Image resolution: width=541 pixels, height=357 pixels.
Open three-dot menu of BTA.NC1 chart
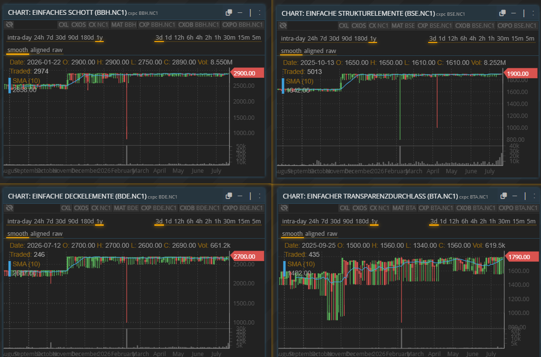[534, 196]
